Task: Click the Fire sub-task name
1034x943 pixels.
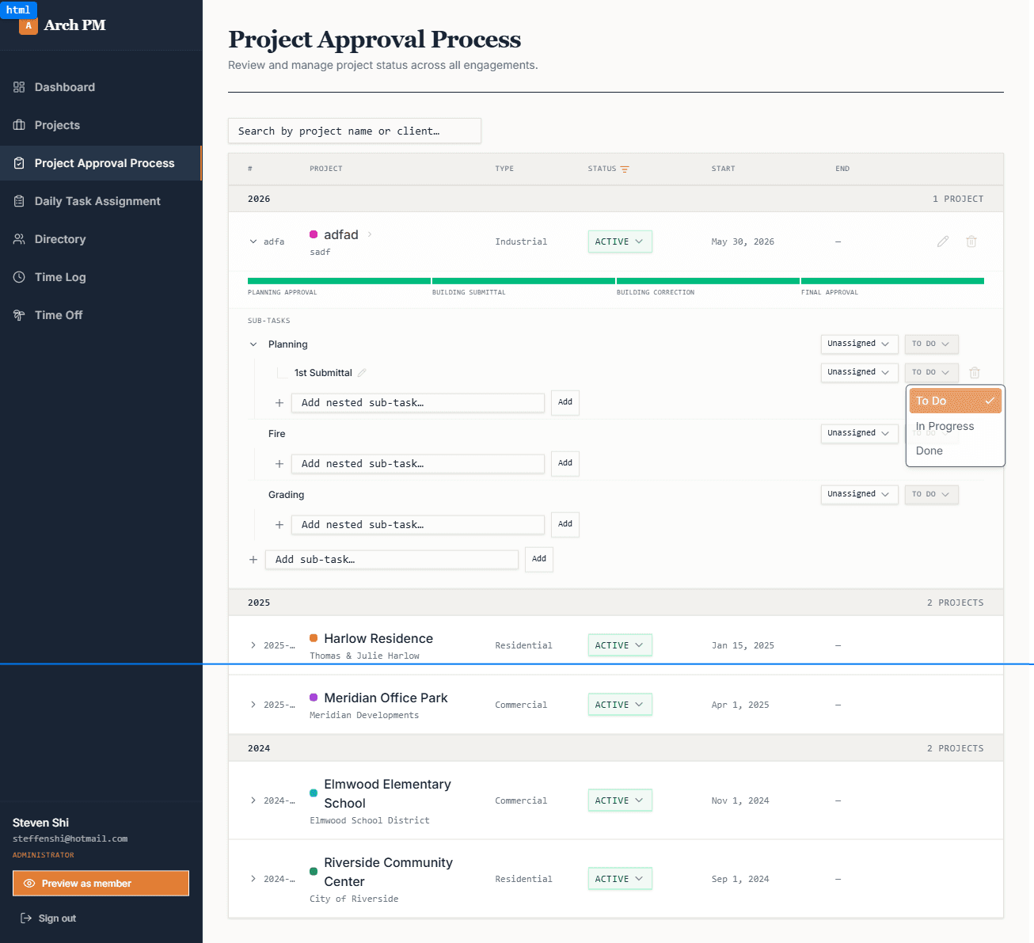Action: pyautogui.click(x=277, y=434)
